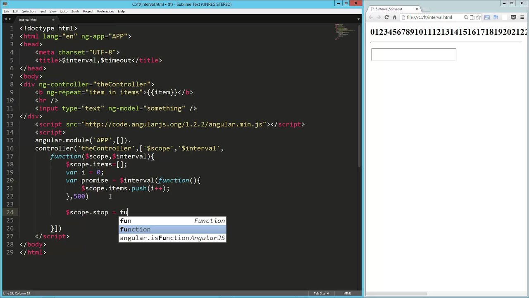Click 'angular.module' on line 15
This screenshot has width=529, height=298.
pos(62,140)
